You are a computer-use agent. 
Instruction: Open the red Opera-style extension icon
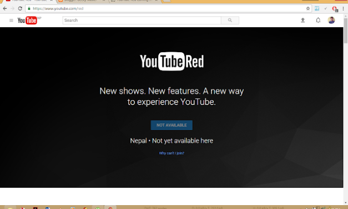coord(335,9)
